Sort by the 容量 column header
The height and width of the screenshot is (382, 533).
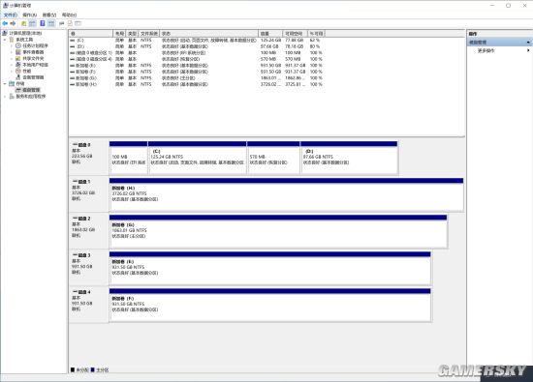click(270, 33)
